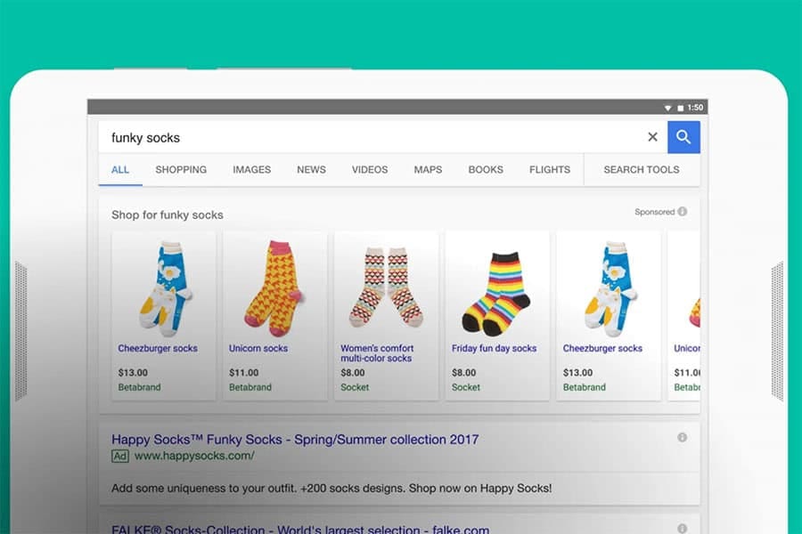This screenshot has height=534, width=802.
Task: Click the Unicorn socks title link
Action: [x=258, y=349]
